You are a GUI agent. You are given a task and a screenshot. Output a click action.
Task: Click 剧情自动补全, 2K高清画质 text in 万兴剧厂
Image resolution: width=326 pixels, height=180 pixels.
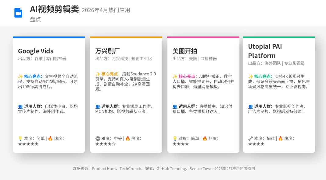pyautogui.click(x=123, y=87)
